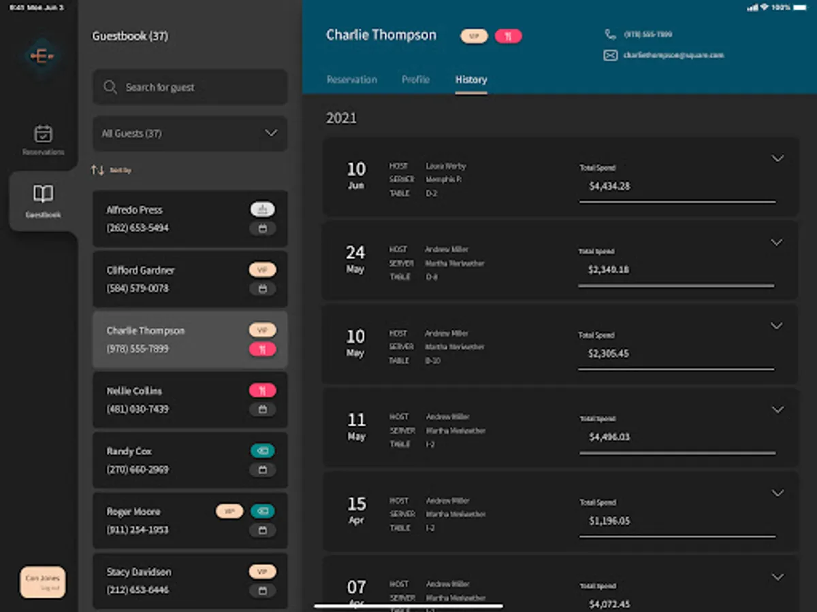Select the Roger Moore guest name
Viewport: 817px width, 612px height.
133,511
